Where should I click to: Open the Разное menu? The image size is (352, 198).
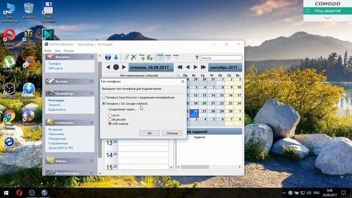click(x=69, y=51)
